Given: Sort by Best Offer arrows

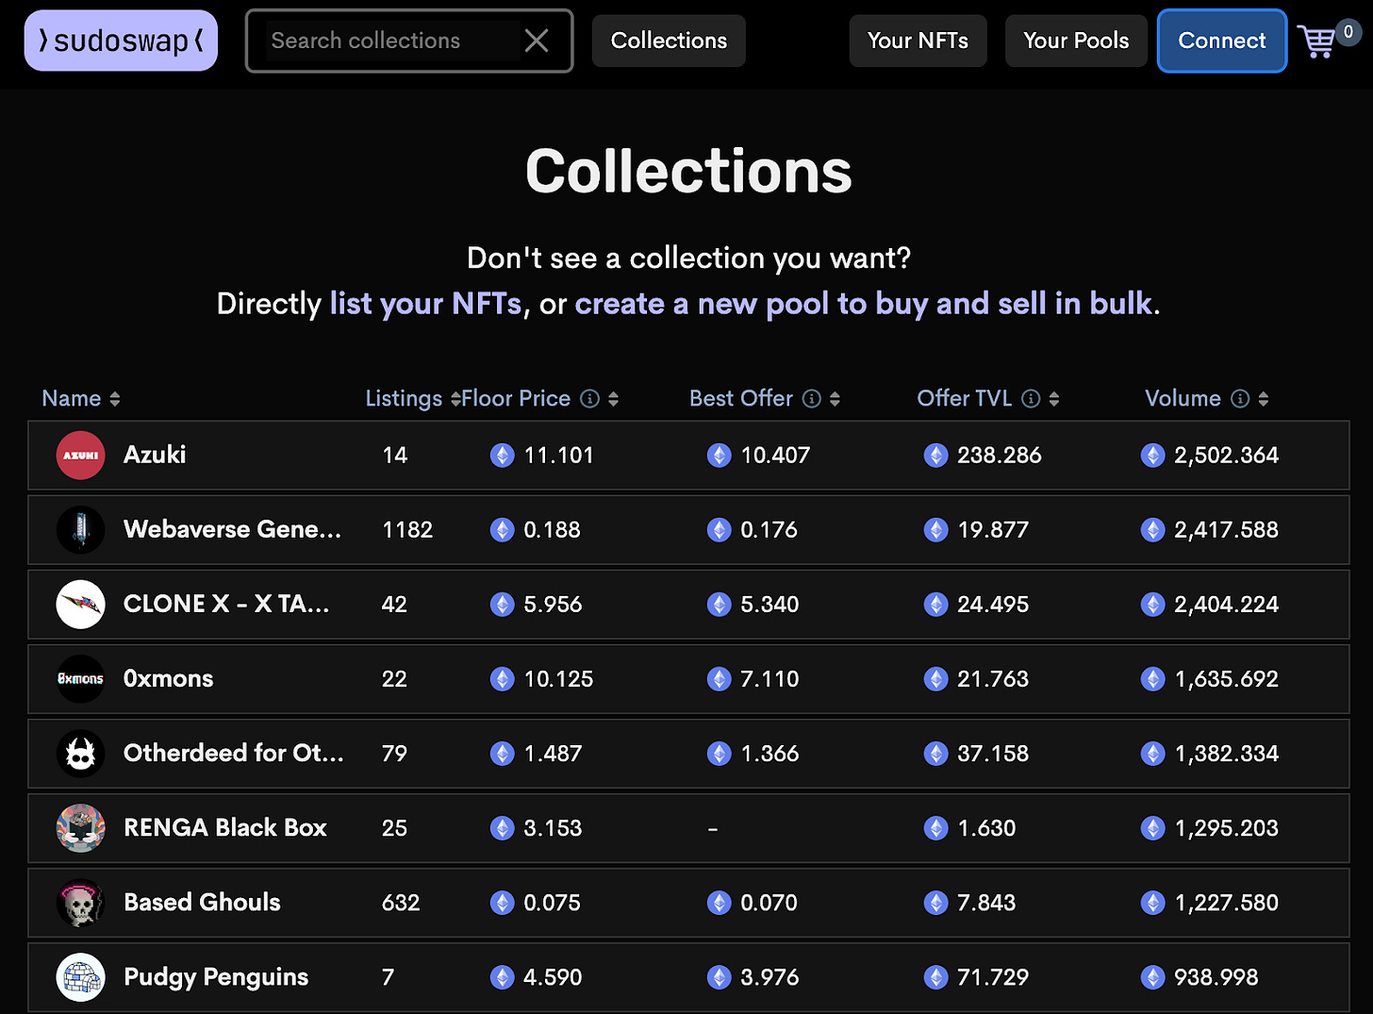Looking at the screenshot, I should tap(835, 399).
